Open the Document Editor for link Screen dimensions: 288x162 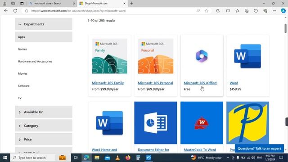point(153,150)
